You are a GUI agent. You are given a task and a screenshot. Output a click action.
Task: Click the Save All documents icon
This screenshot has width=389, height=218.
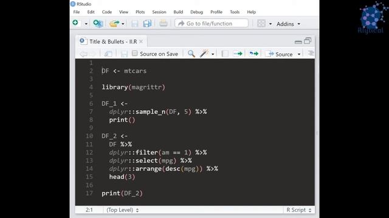(x=147, y=24)
